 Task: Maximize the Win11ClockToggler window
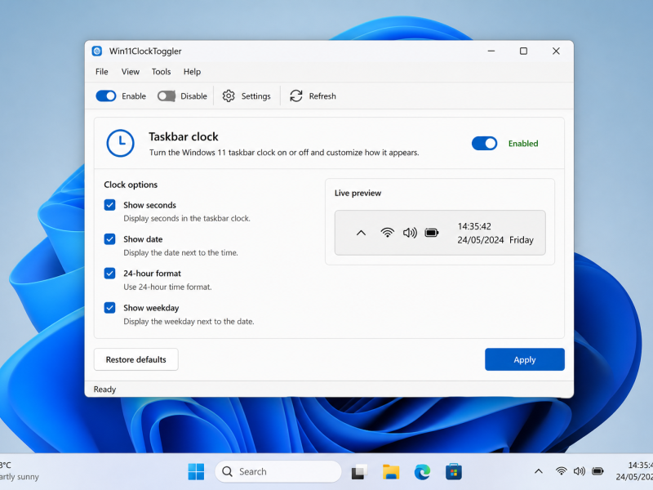(x=523, y=51)
